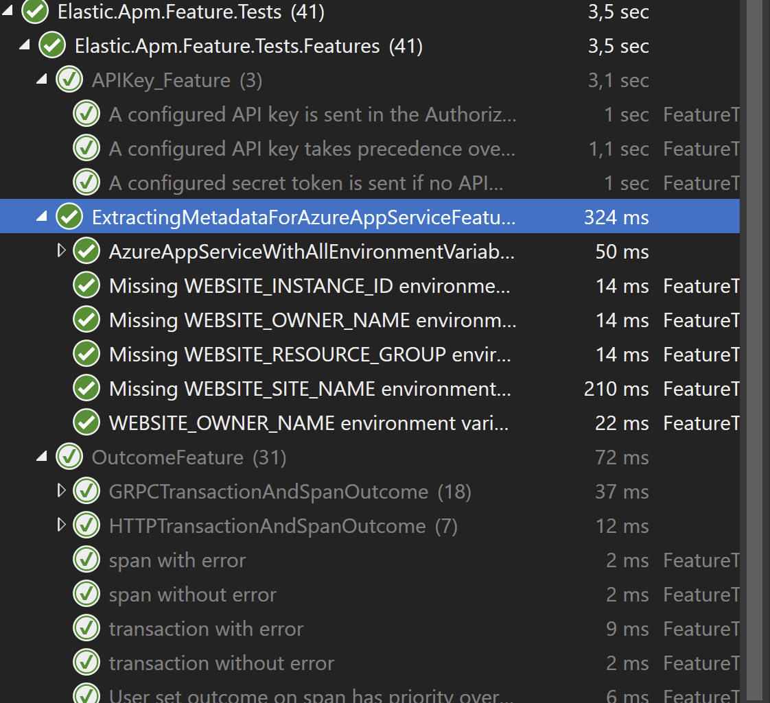Click passed icon of 'span with error'

pyautogui.click(x=86, y=560)
